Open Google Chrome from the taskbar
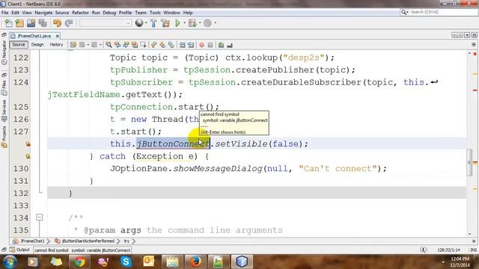Screen dimensions: 479x269 pyautogui.click(x=79, y=262)
